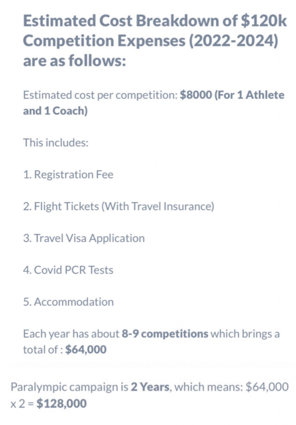The height and width of the screenshot is (425, 296).
Task: Click the 'Paralympic campaign is' text
Action: [x=69, y=387]
